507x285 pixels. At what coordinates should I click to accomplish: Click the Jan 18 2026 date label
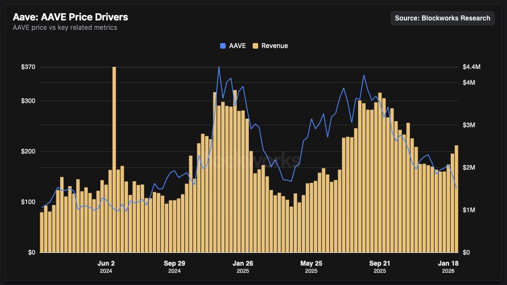point(448,267)
